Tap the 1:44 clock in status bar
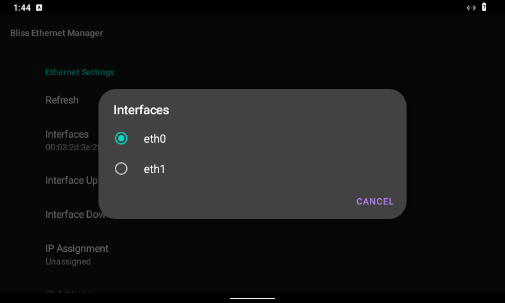The width and height of the screenshot is (505, 303). click(21, 8)
